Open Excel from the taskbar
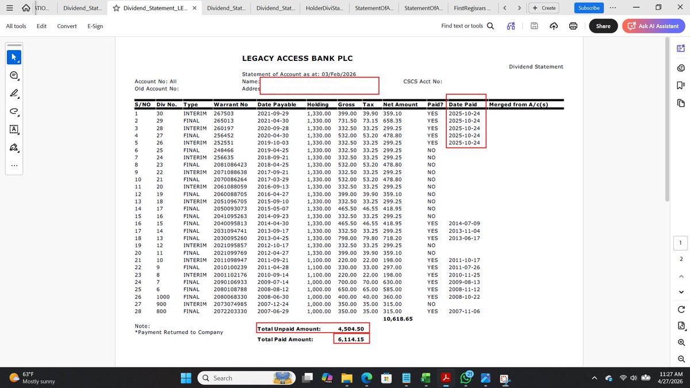Screen dimensions: 690x388 coord(426,378)
